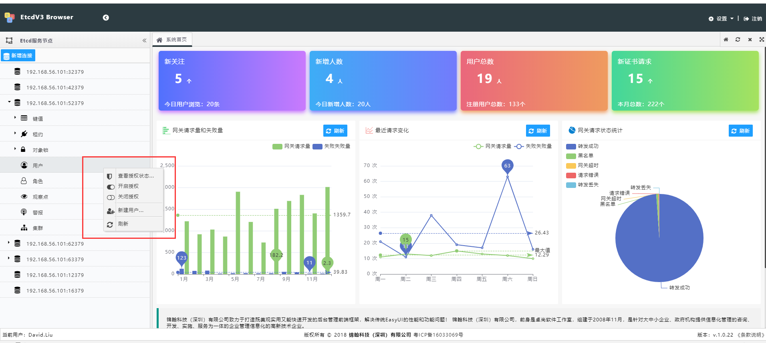Click the tab bar fullscreen expand icon
The image size is (766, 343).
pos(762,40)
